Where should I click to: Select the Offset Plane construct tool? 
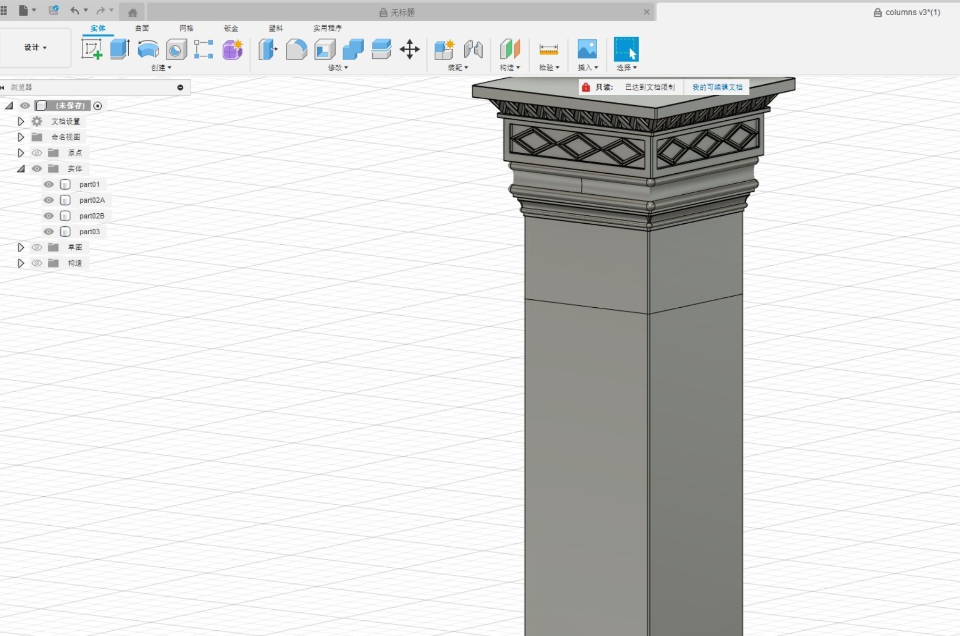pos(510,49)
